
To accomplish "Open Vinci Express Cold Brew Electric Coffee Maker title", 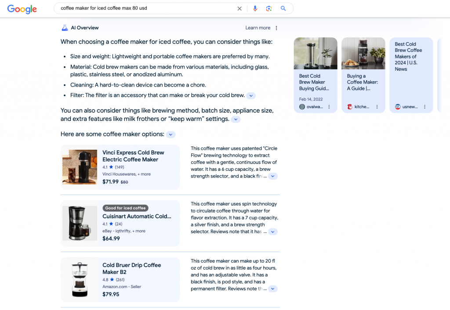I will [133, 156].
